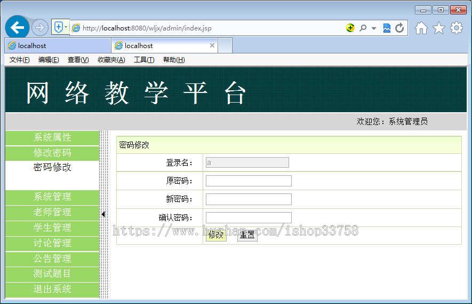Click the 修改 submit button
The width and height of the screenshot is (472, 304).
[216, 235]
